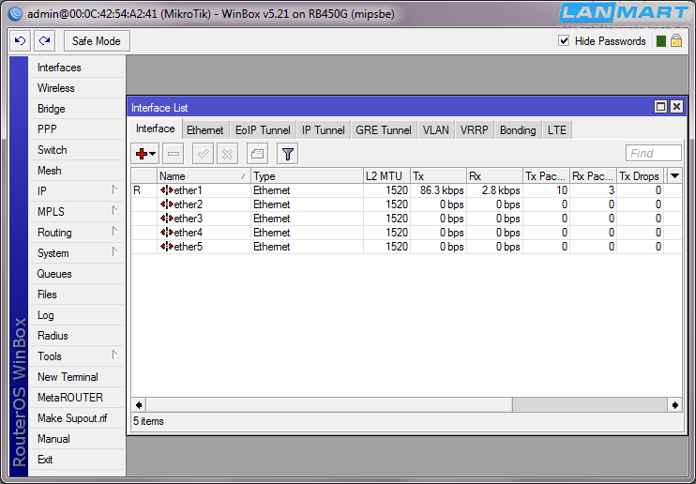Click the ether5 interface icon

pos(166,247)
